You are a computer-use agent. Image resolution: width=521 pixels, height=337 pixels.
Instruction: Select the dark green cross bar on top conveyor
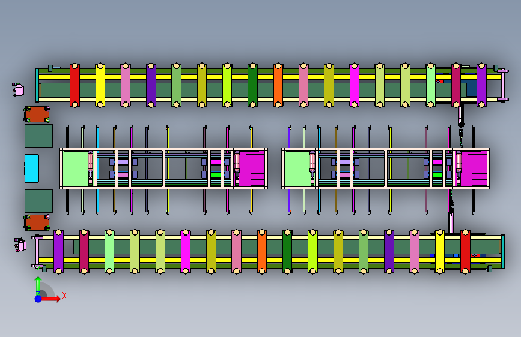coord(252,85)
